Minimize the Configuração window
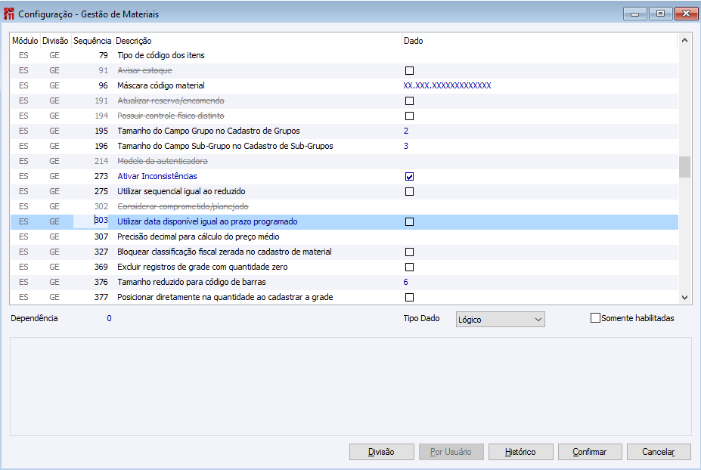701x470 pixels. pyautogui.click(x=634, y=14)
